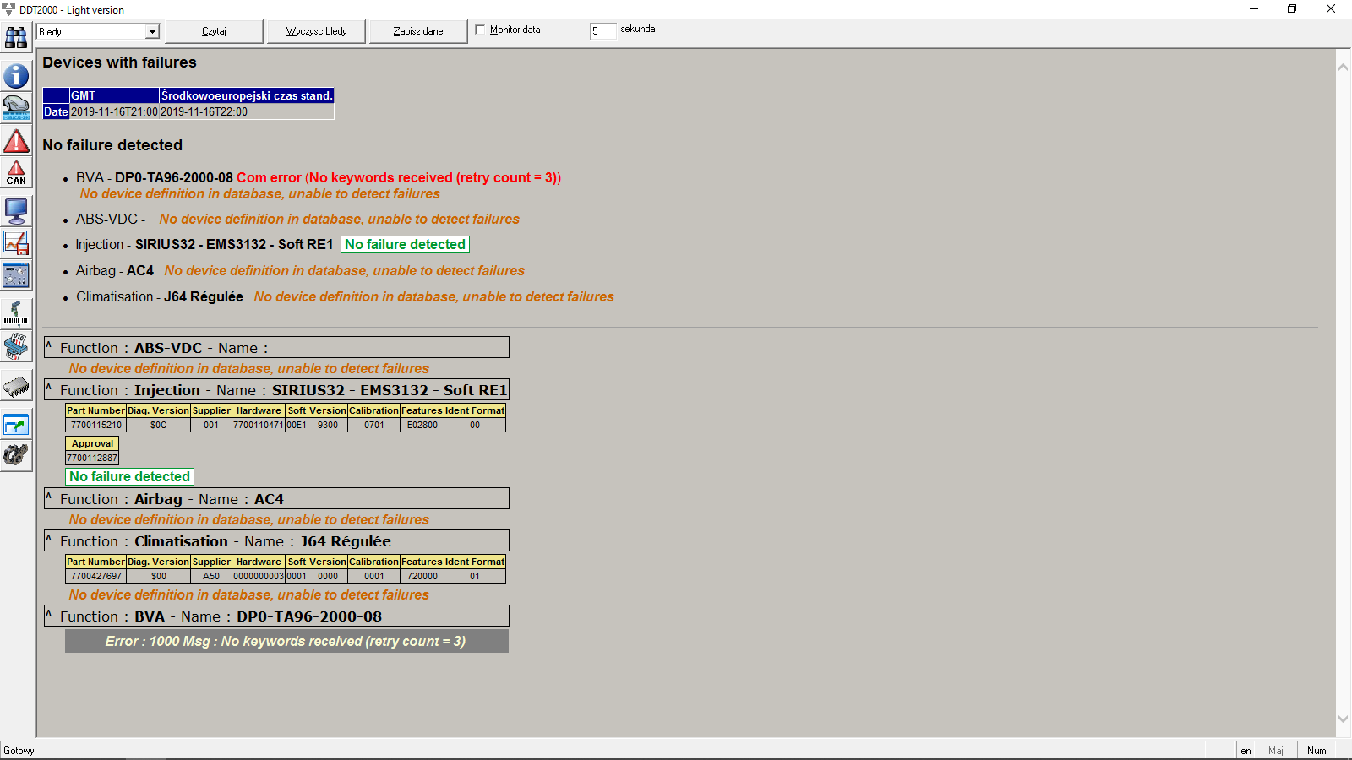Click the 'Airbag - AC4' list entry
The image size is (1352, 760).
(115, 270)
